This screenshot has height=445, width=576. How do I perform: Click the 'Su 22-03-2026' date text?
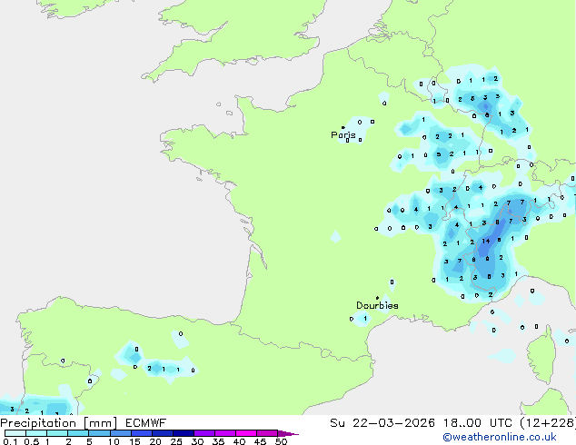(x=382, y=423)
